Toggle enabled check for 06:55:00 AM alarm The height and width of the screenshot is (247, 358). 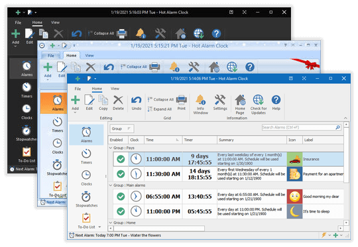[x=121, y=197]
